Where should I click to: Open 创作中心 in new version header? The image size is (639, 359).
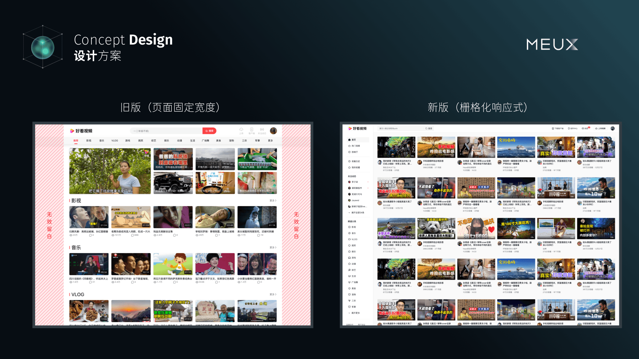pyautogui.click(x=572, y=128)
